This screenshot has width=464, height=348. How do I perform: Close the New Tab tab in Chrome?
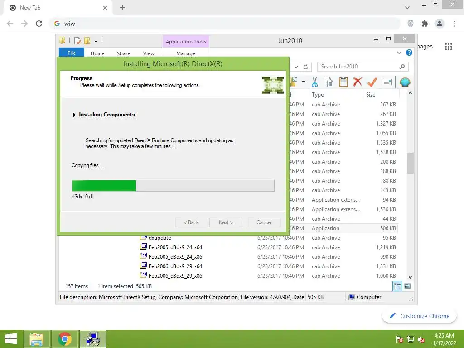click(x=105, y=8)
